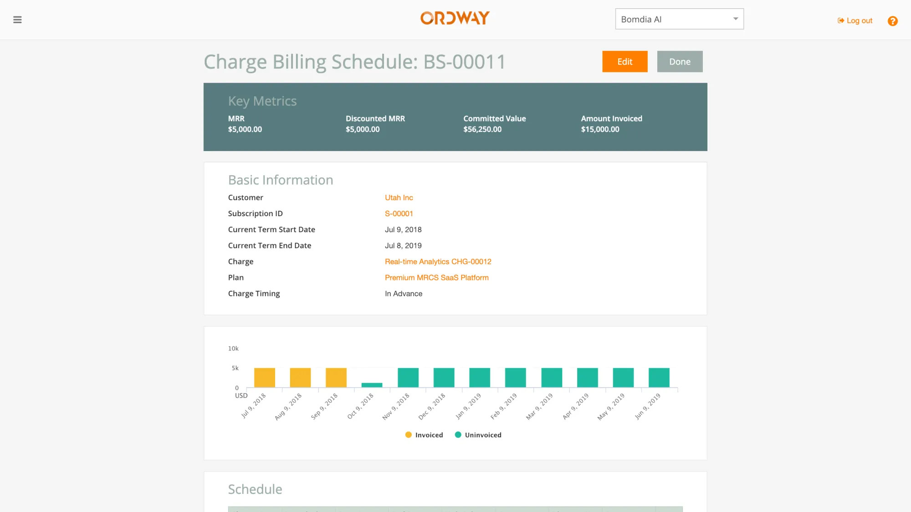Screen dimensions: 911x512
Task: Open Utah Inc customer record
Action: tap(399, 198)
